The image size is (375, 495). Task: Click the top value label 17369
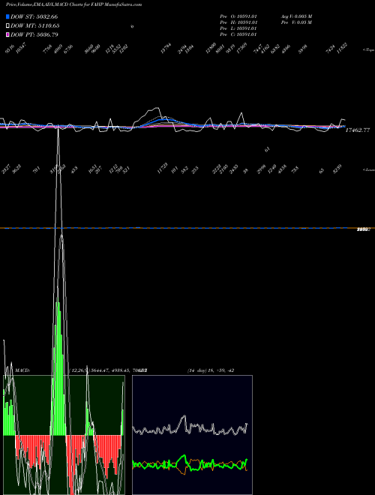point(241,48)
